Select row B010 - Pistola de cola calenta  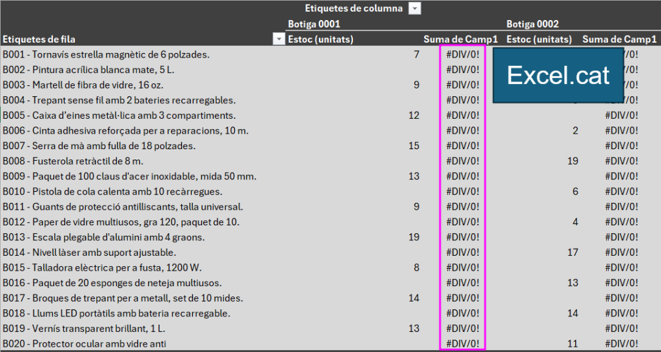click(x=112, y=191)
